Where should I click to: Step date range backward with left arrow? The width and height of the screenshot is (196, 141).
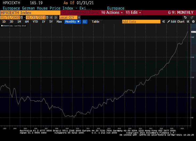click(x=51, y=17)
